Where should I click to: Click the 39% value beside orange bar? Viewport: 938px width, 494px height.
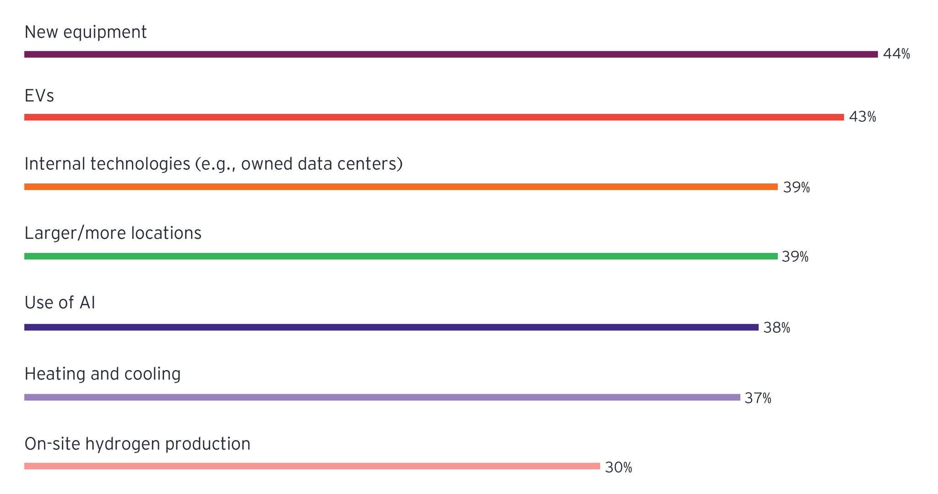coord(796,188)
